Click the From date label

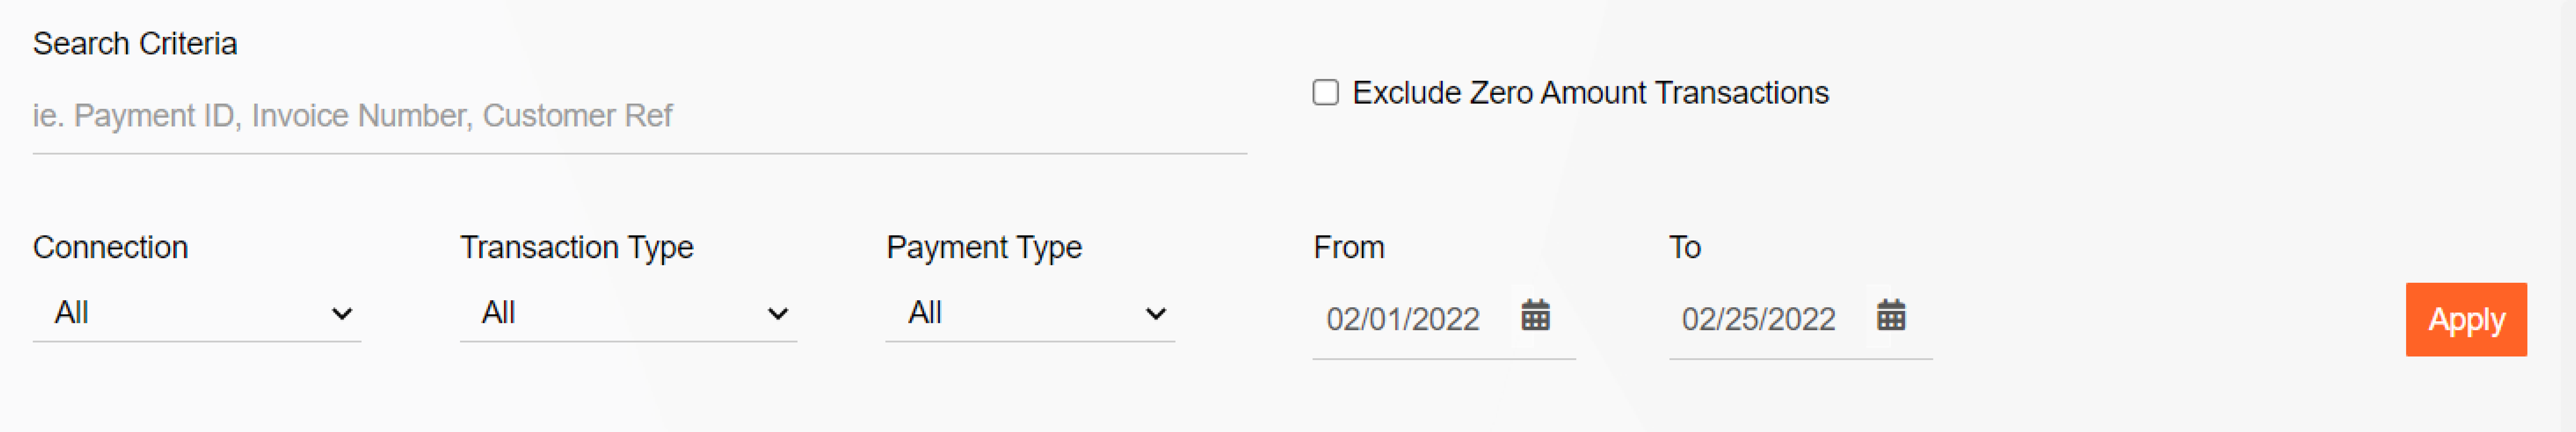coord(1349,247)
